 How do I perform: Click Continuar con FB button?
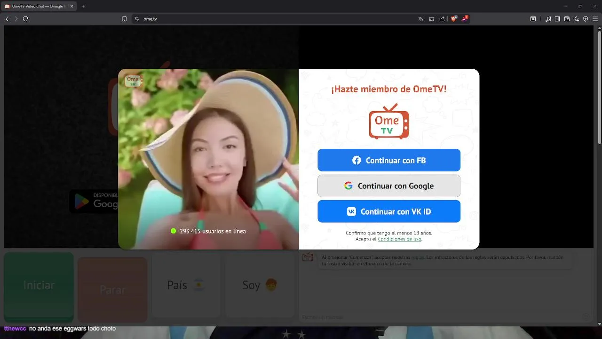point(389,160)
